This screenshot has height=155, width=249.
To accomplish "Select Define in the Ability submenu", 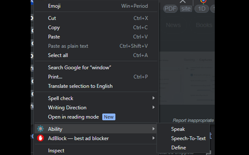I will coord(183,148).
